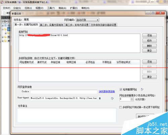Click the 分组&任务 header in the left panel
This screenshot has width=168, height=135.
pyautogui.click(x=6, y=21)
